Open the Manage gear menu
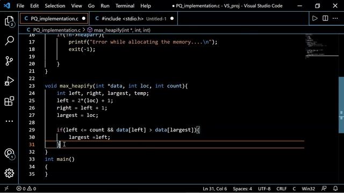344x193 pixels. [x=9, y=173]
